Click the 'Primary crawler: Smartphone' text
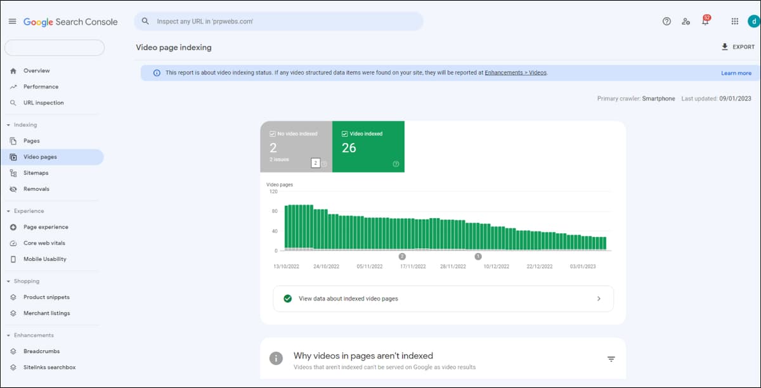Viewport: 761px width, 388px height. point(636,99)
